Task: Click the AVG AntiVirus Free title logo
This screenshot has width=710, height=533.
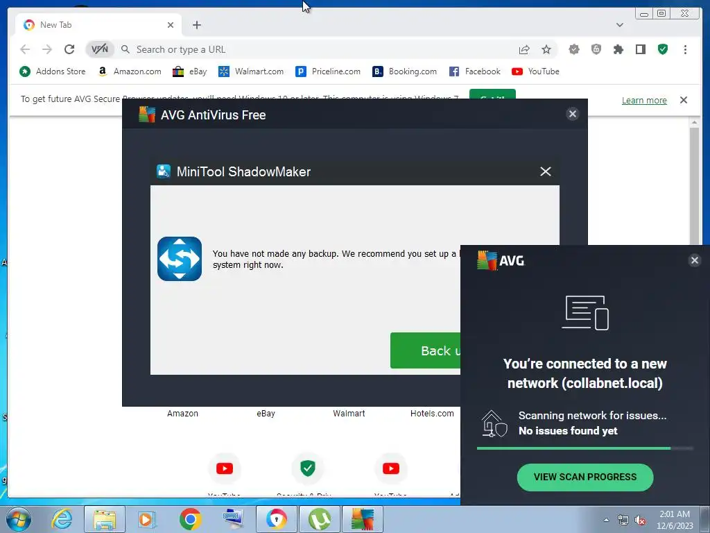Action: pos(147,115)
